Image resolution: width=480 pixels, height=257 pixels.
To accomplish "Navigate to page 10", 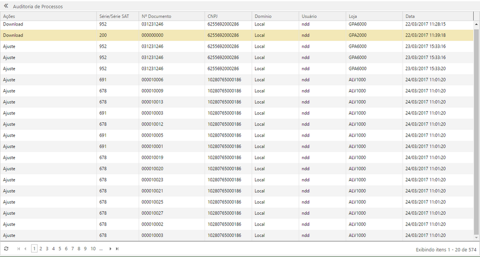I will (93, 249).
